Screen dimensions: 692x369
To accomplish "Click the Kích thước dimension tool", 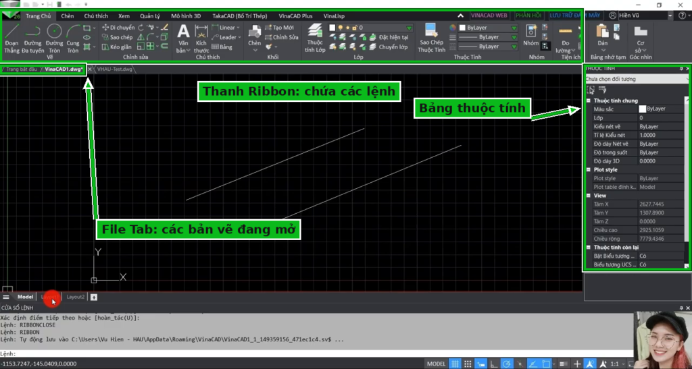I will 201,38.
